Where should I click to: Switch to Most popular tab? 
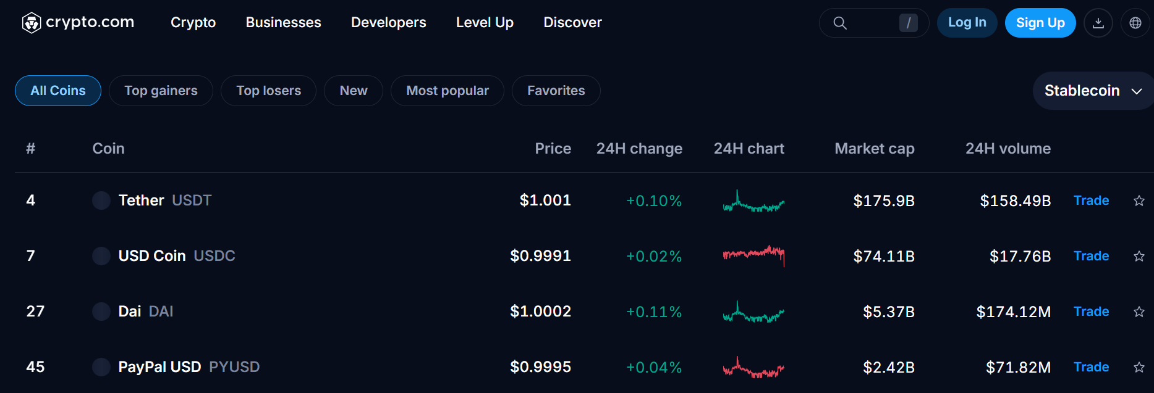(448, 91)
